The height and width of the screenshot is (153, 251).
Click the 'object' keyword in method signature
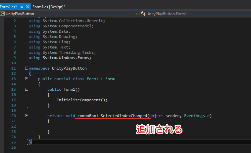point(156,116)
